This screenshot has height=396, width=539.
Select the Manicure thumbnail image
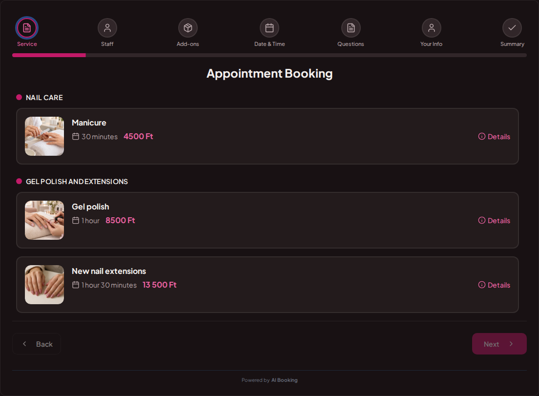44,136
